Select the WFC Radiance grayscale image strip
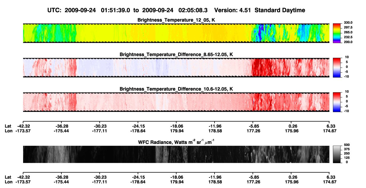Image resolution: width=366 pixels, height=188 pixels. [176, 154]
